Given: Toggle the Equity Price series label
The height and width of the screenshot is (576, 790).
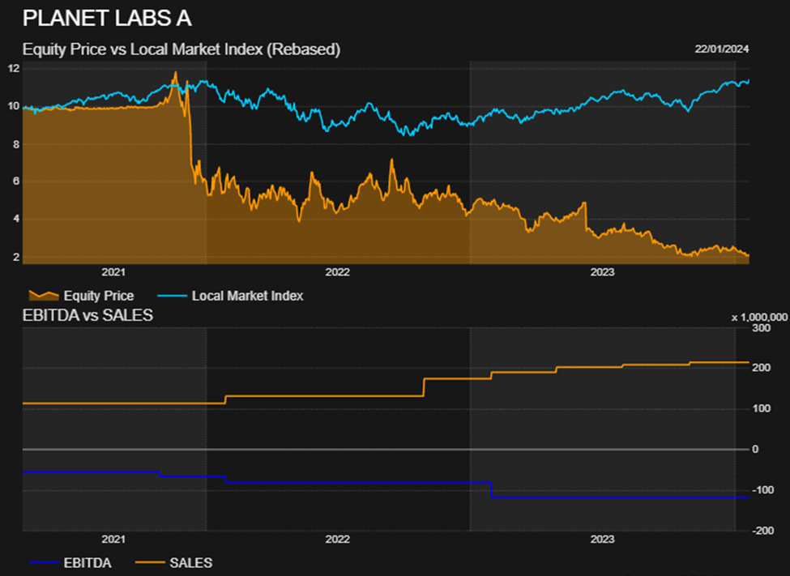Looking at the screenshot, I should (x=98, y=296).
